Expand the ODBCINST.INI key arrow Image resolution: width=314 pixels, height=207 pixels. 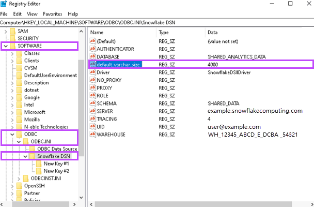[19, 179]
